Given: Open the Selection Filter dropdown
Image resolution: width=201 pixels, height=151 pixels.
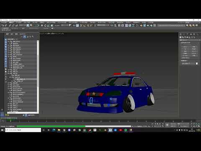Looking at the screenshot, I should tap(23, 26).
